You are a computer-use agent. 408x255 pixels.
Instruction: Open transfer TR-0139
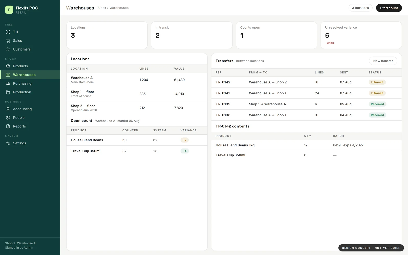tap(307, 104)
